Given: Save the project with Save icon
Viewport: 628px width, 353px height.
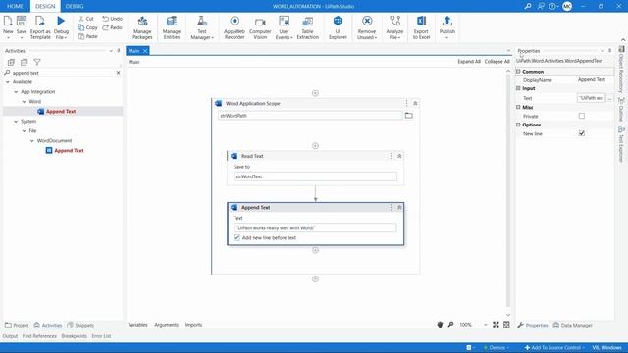Looking at the screenshot, I should point(22,21).
